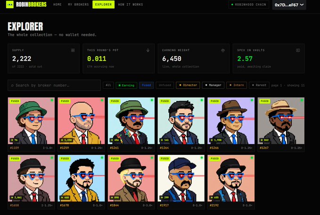This screenshot has height=215, width=320.
Task: Open broker #1261 thumbnail
Action: [x=131, y=121]
